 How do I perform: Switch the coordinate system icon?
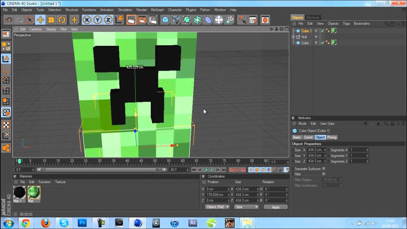tap(119, 20)
